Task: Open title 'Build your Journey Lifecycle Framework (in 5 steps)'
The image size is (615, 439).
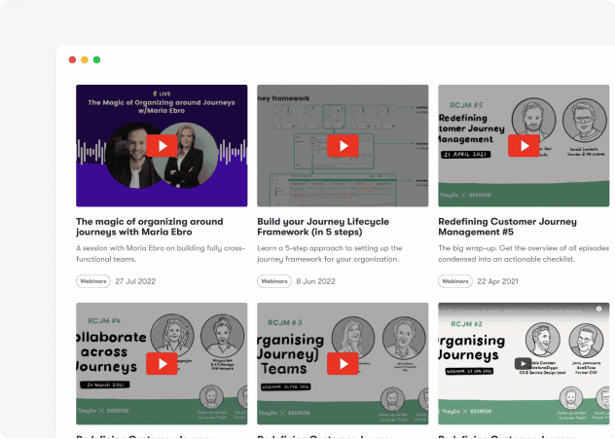Action: (x=323, y=227)
